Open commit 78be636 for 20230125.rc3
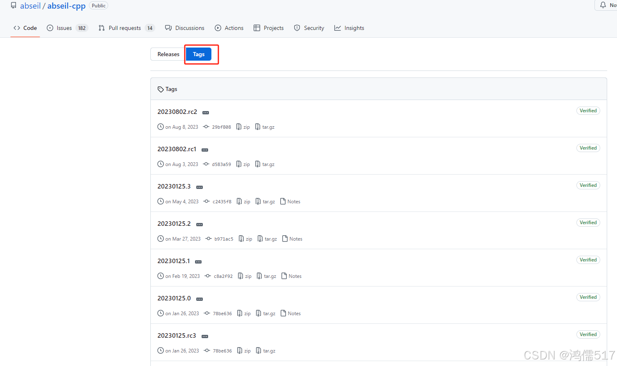617x366 pixels. point(218,351)
